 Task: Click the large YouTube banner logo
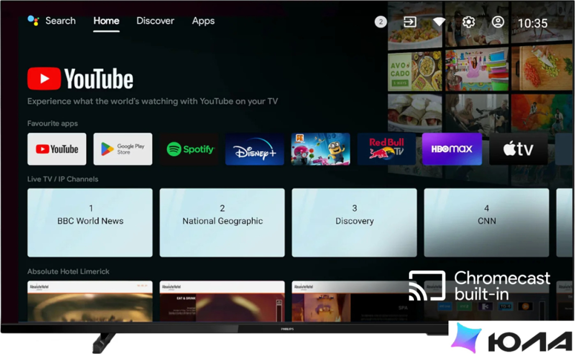coord(80,78)
